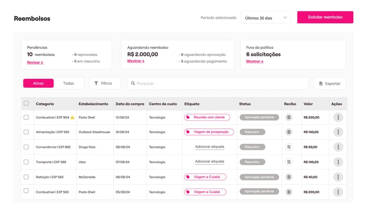Open actions menu for McDonalds row

click(x=338, y=177)
